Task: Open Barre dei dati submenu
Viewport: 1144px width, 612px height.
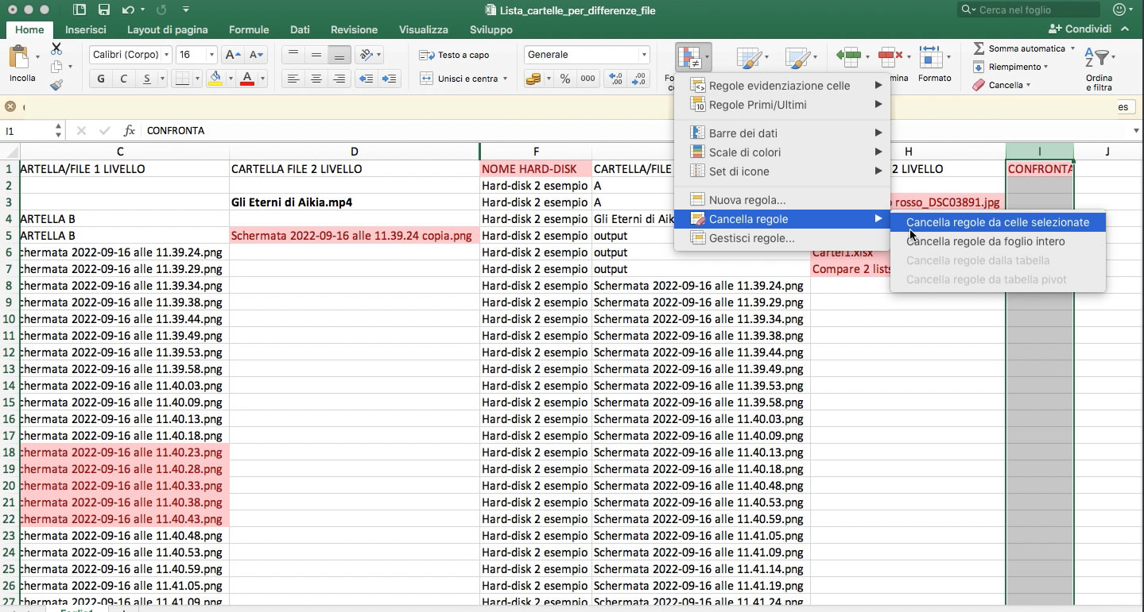Action: tap(782, 133)
